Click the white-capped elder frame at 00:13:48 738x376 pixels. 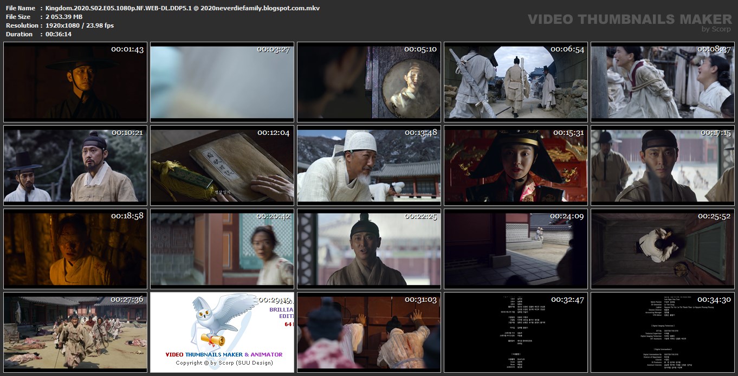coord(369,166)
